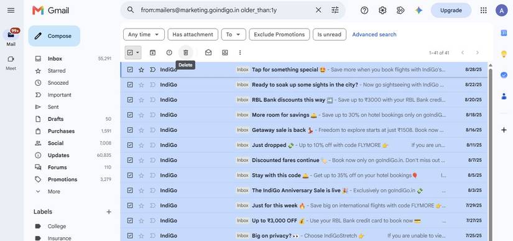The width and height of the screenshot is (513, 241).
Task: Open the Snoozed folder
Action: [x=58, y=83]
